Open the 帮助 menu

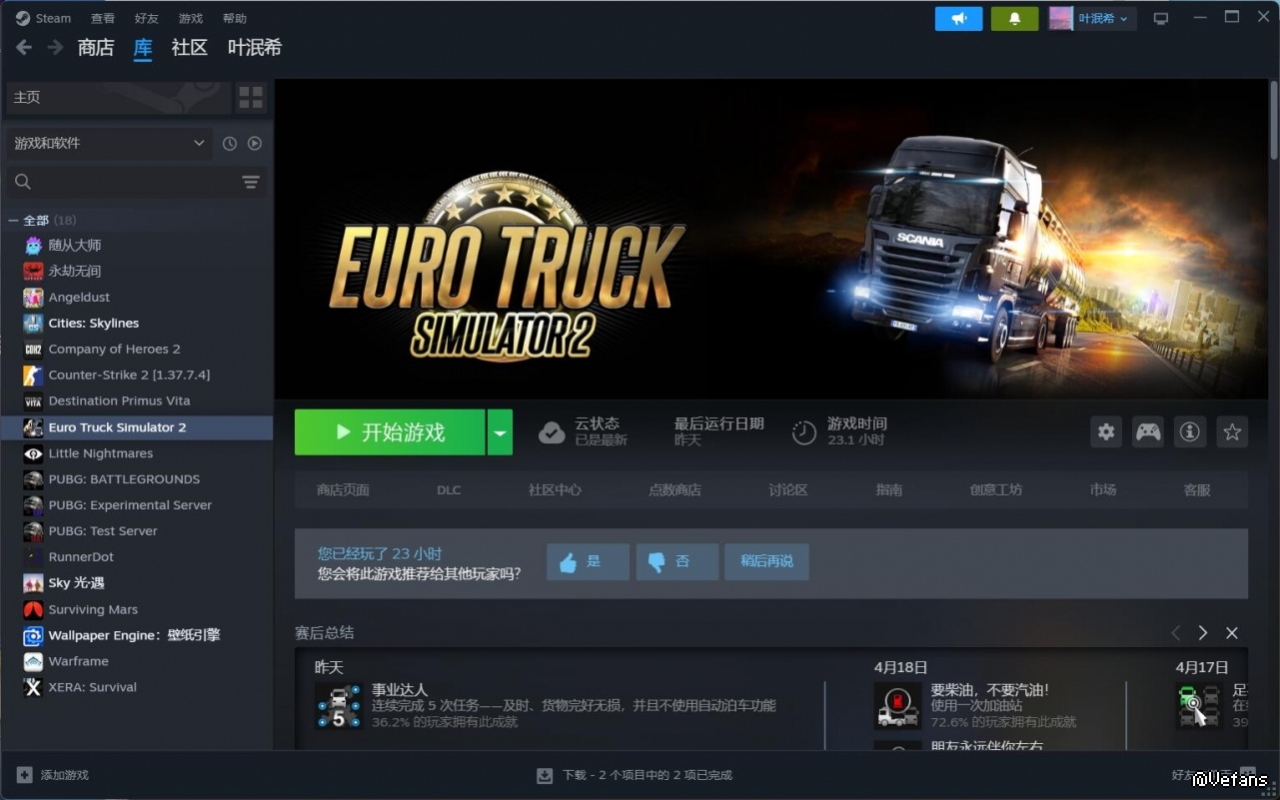pos(234,18)
